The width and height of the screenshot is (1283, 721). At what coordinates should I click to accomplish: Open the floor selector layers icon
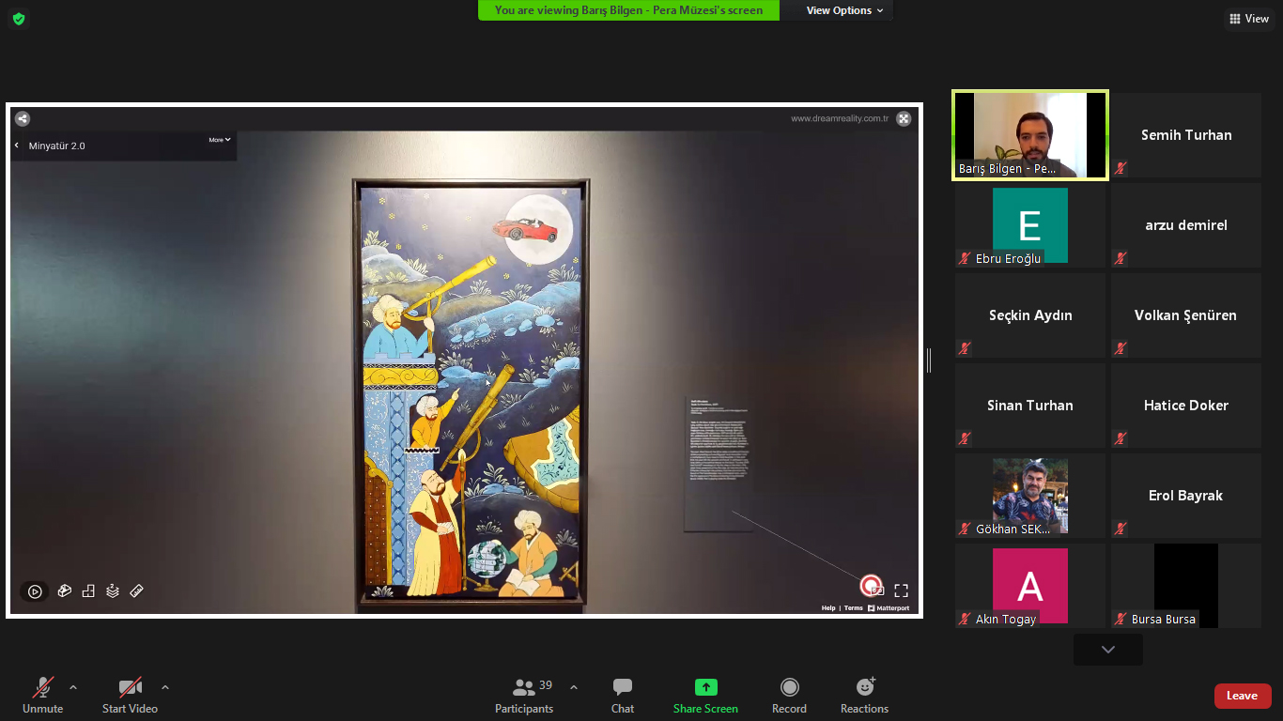click(x=113, y=591)
